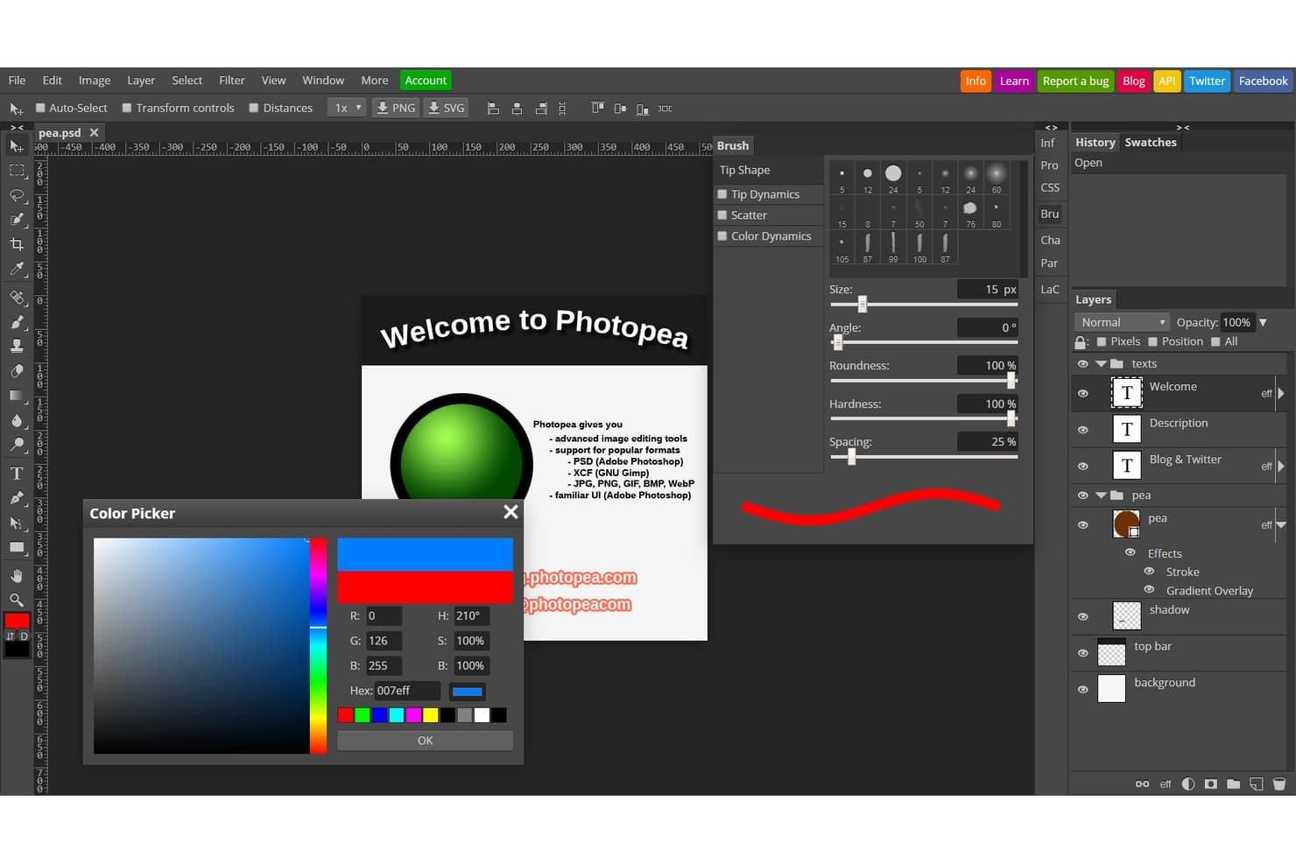
Task: Open the Opacity arrow dropdown
Action: (x=1263, y=322)
